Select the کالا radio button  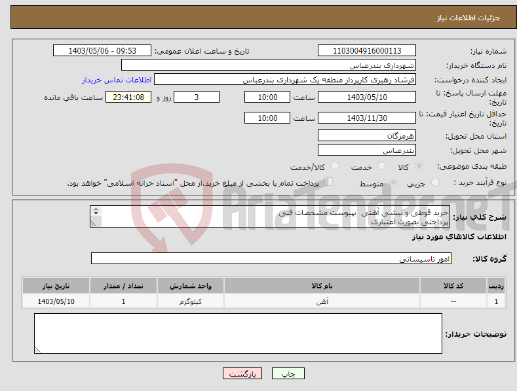pyautogui.click(x=419, y=166)
